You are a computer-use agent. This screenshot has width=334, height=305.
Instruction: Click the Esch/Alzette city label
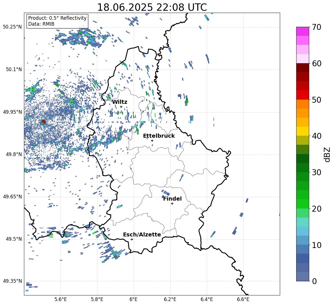tap(142, 234)
